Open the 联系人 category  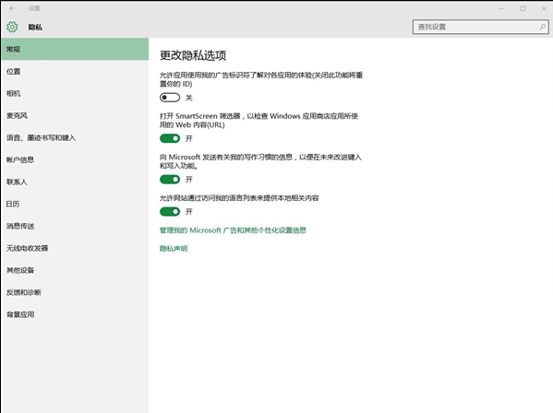(x=75, y=182)
